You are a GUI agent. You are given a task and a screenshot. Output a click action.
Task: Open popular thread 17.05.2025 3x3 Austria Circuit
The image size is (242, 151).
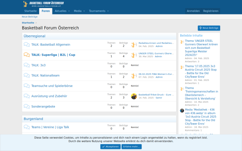click(x=201, y=72)
